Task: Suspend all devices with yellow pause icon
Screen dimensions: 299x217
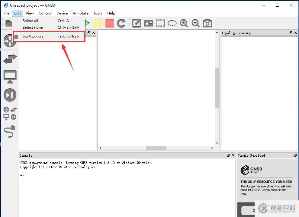Action: click(x=98, y=23)
